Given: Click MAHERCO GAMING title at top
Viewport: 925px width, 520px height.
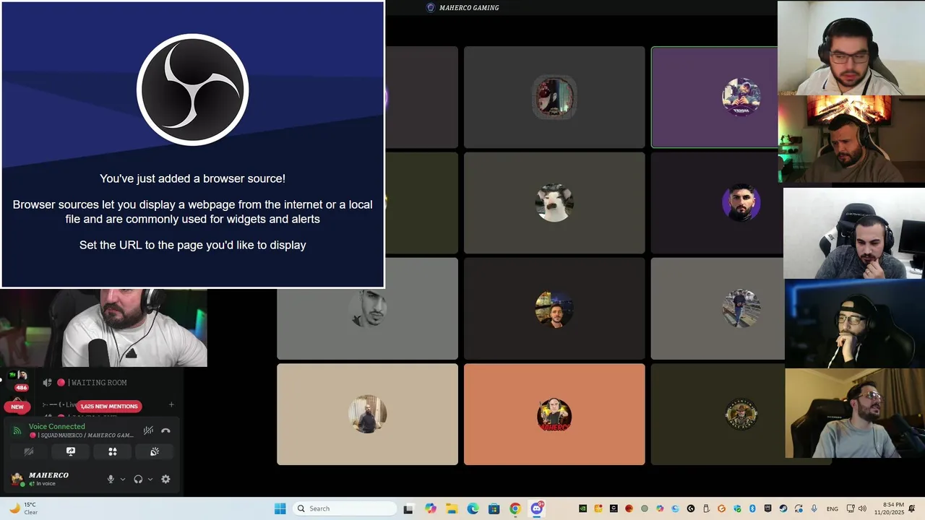Looking at the screenshot, I should coord(469,8).
